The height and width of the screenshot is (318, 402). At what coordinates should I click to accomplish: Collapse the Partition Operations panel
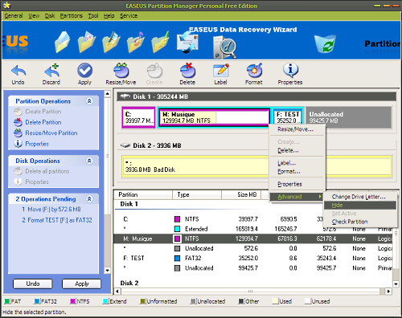(89, 101)
